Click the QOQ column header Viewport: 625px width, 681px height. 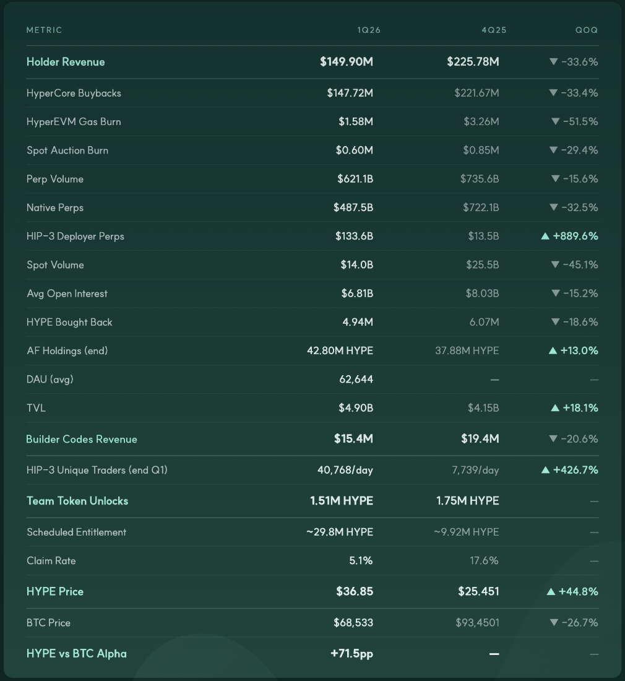point(587,30)
